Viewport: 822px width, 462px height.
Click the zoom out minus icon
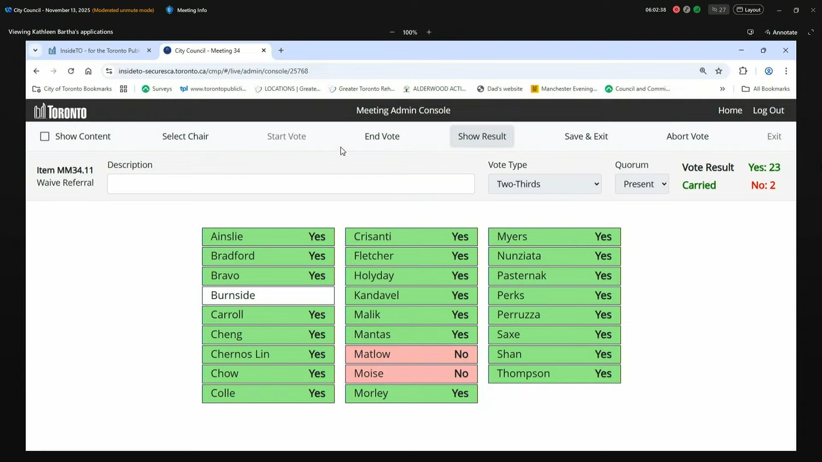392,32
